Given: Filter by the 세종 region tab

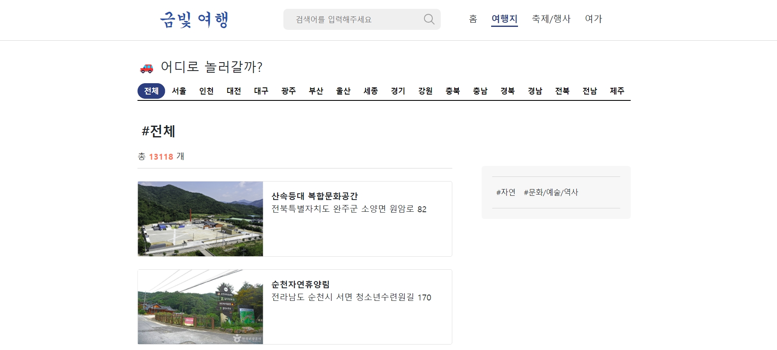Looking at the screenshot, I should (371, 91).
